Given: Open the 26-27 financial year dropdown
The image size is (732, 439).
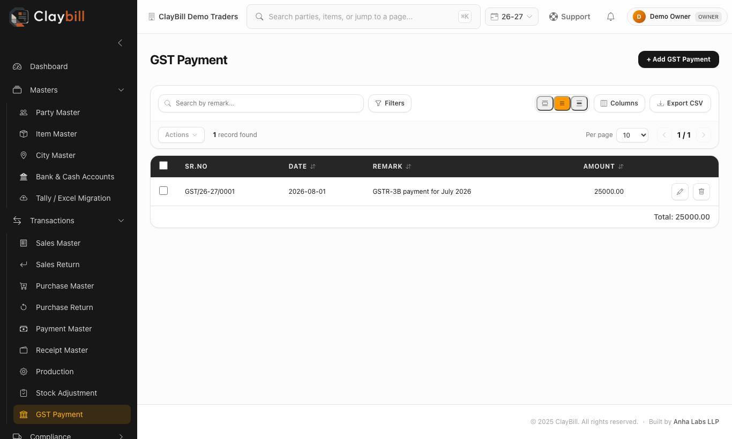Looking at the screenshot, I should [x=511, y=17].
